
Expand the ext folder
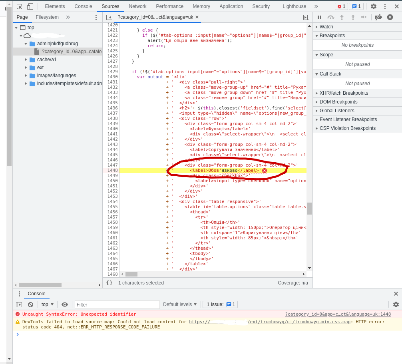(26, 68)
